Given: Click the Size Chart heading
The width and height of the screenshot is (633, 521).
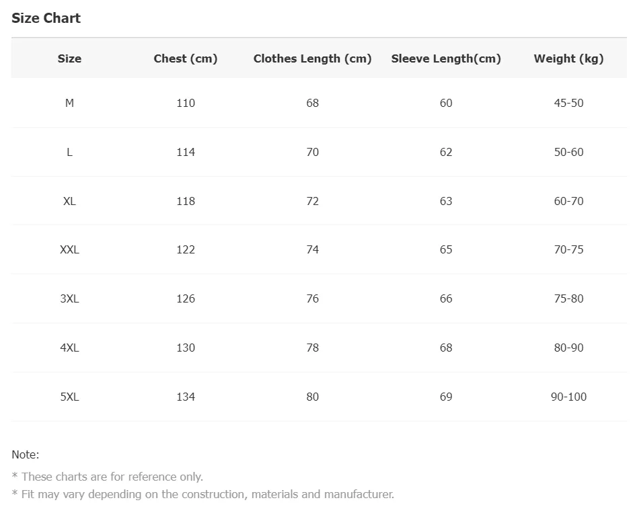Looking at the screenshot, I should tap(46, 18).
